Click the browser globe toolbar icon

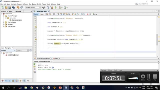click(x=43, y=7)
